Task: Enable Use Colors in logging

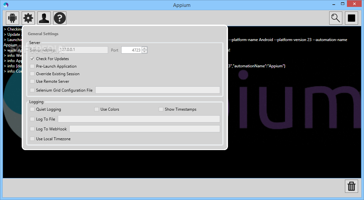Action: pos(97,109)
